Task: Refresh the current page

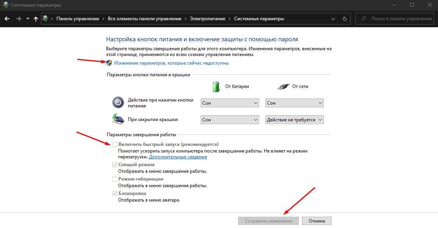Action: (x=345, y=19)
